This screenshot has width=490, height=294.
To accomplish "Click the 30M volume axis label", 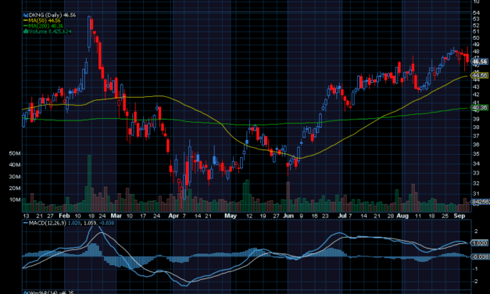I will pos(15,177).
